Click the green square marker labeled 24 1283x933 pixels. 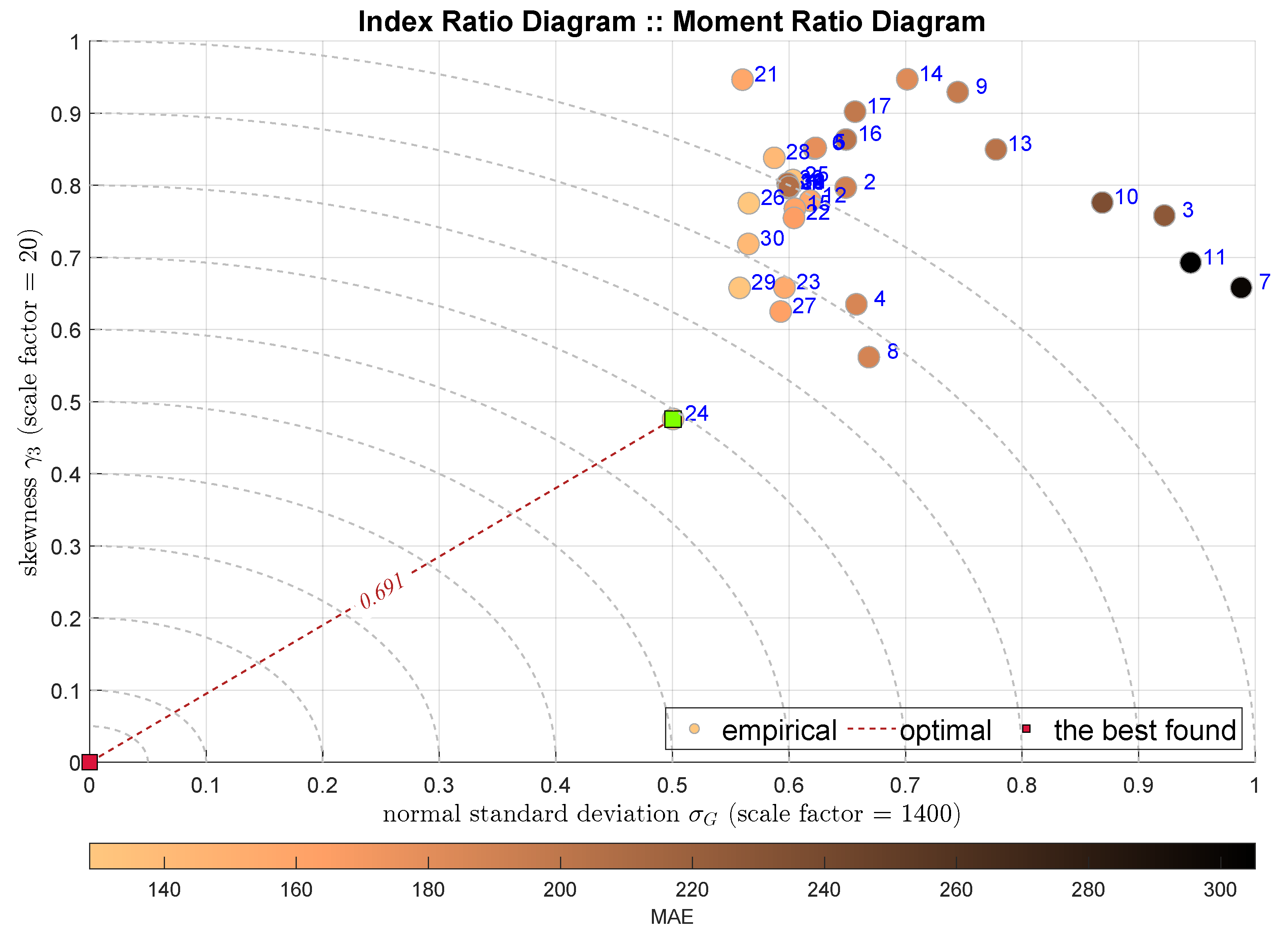point(673,419)
